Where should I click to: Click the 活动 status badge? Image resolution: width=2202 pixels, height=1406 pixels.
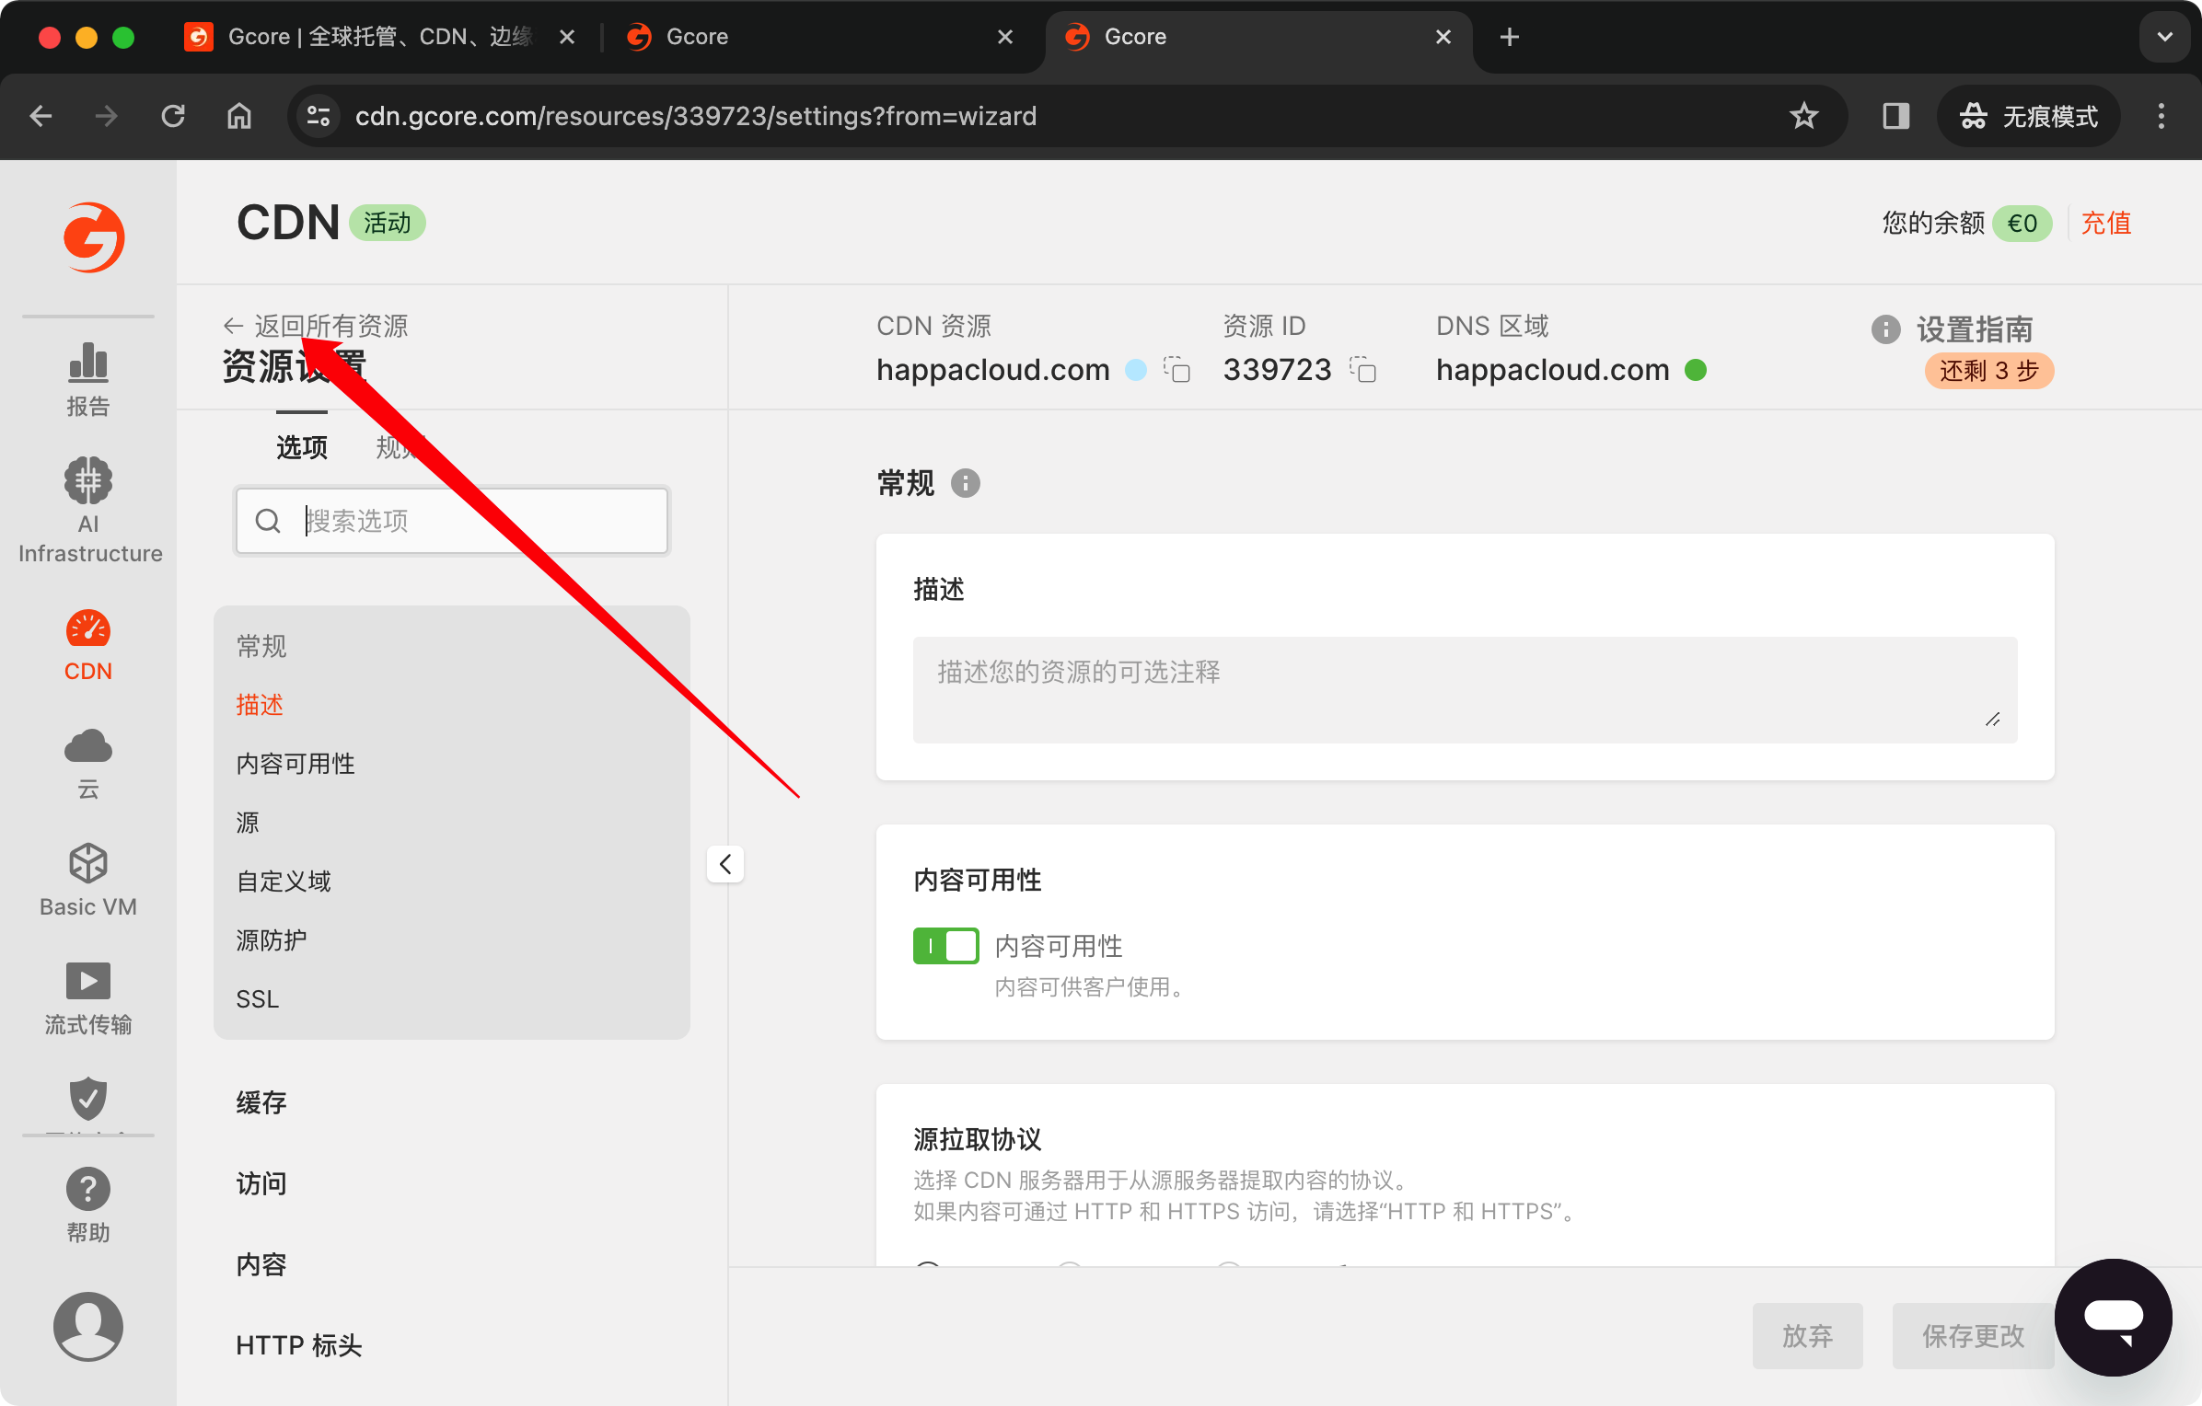coord(388,223)
